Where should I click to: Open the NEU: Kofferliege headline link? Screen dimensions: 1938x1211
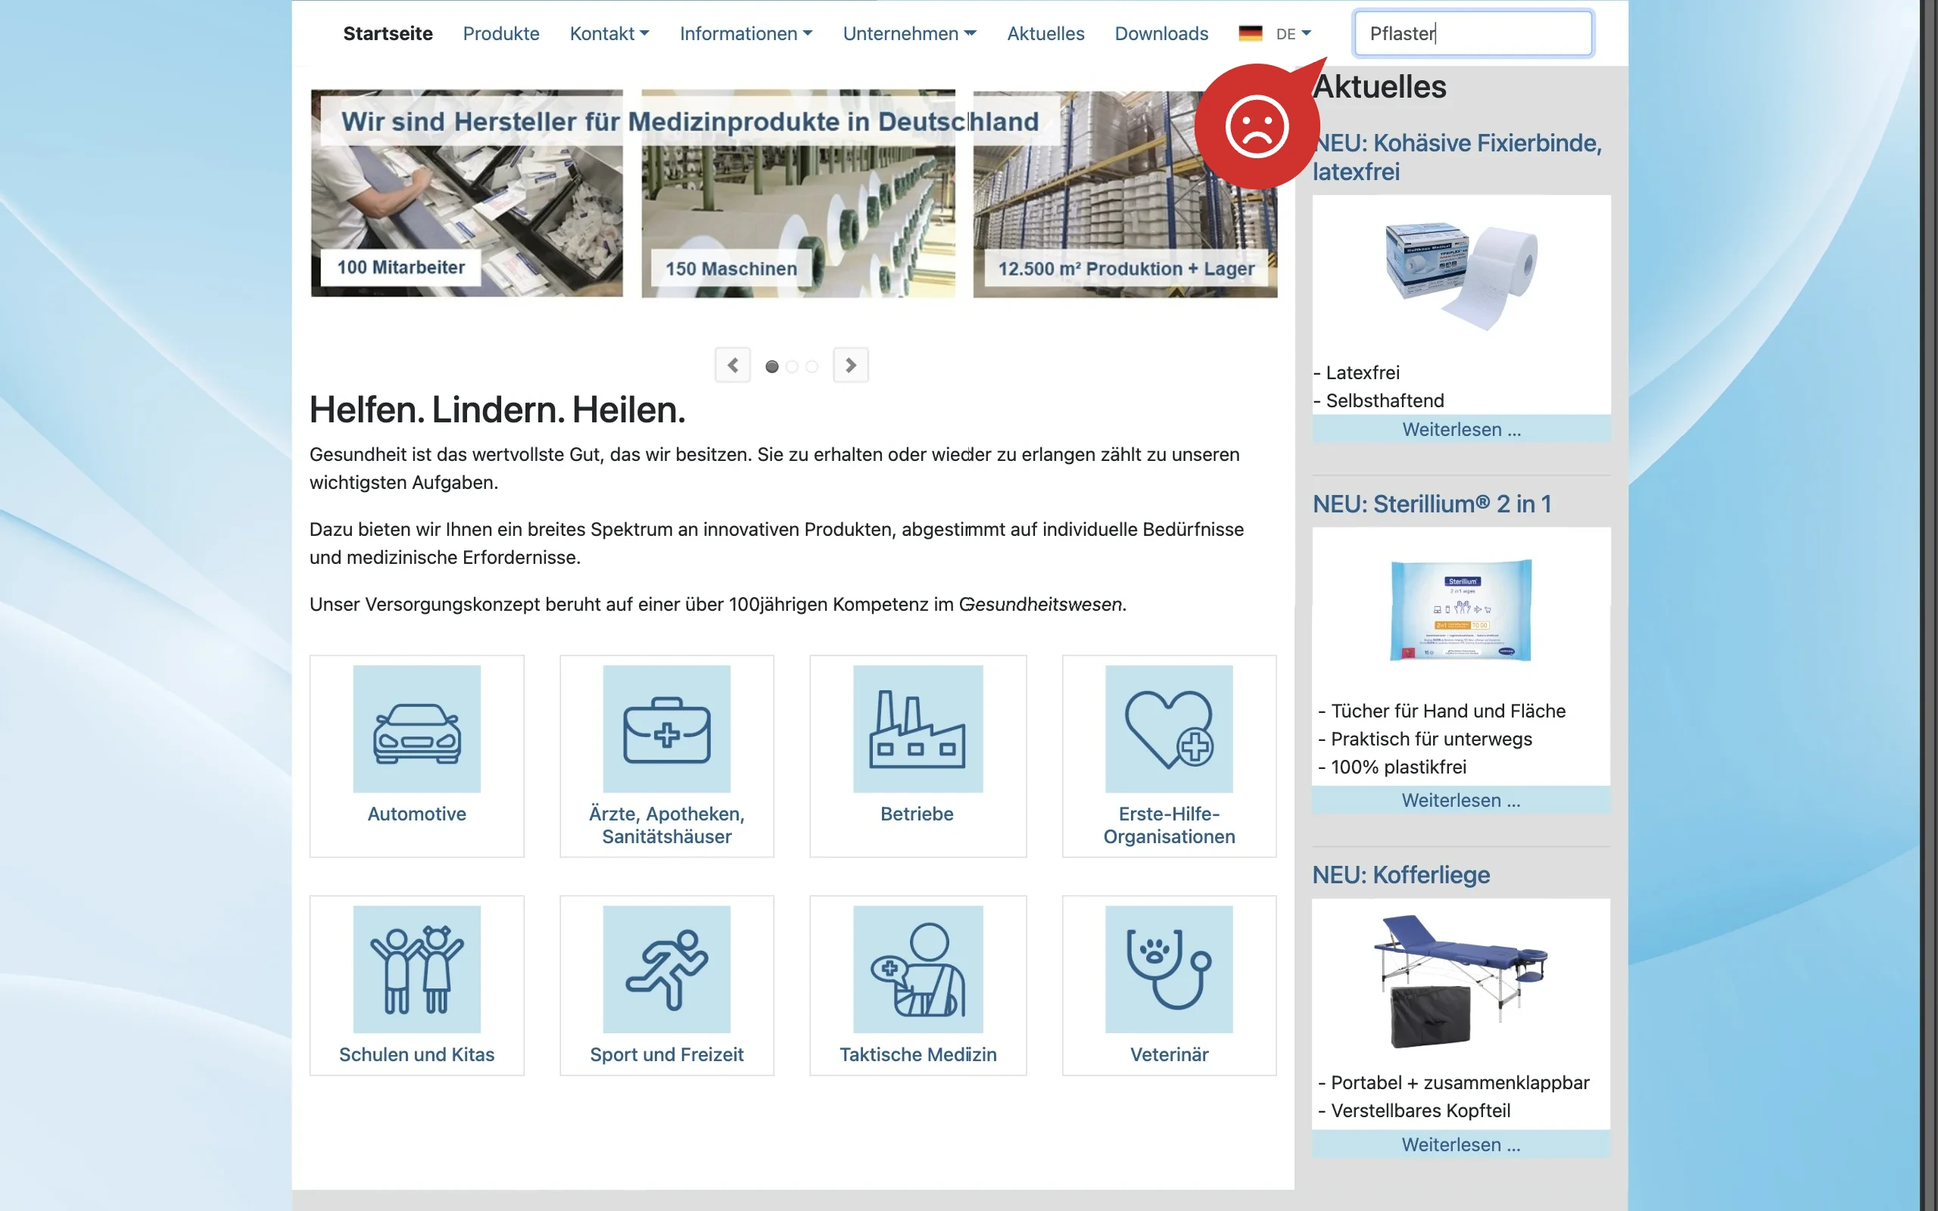[x=1401, y=875]
